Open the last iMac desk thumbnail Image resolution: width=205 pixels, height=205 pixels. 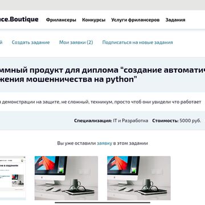coord(139,178)
